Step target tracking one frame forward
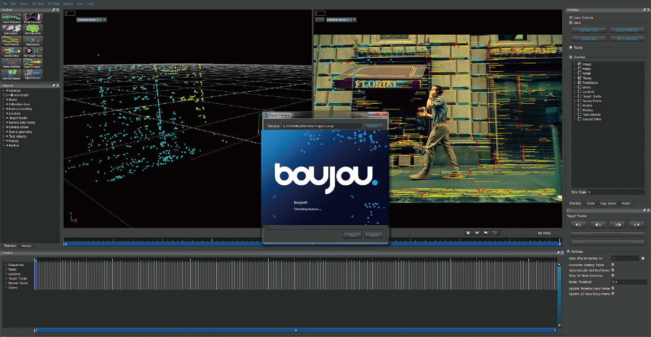Viewport: 651px width, 337px height. coord(617,224)
